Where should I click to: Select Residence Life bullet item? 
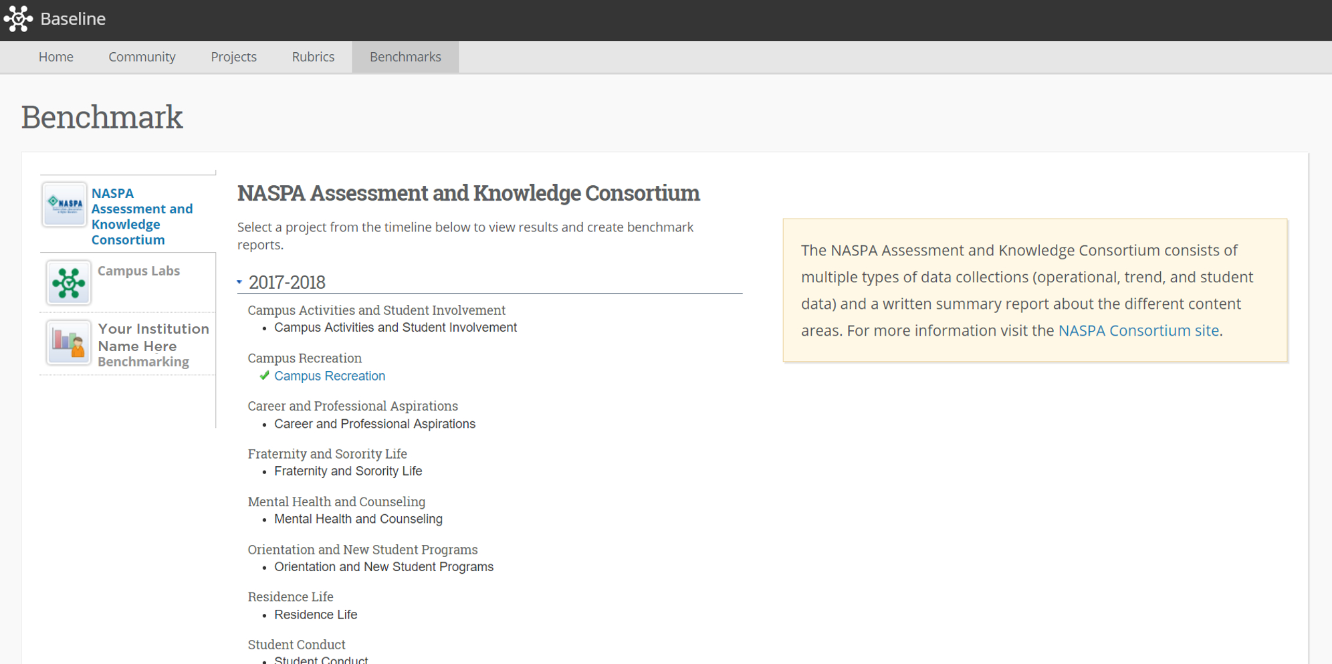point(316,615)
